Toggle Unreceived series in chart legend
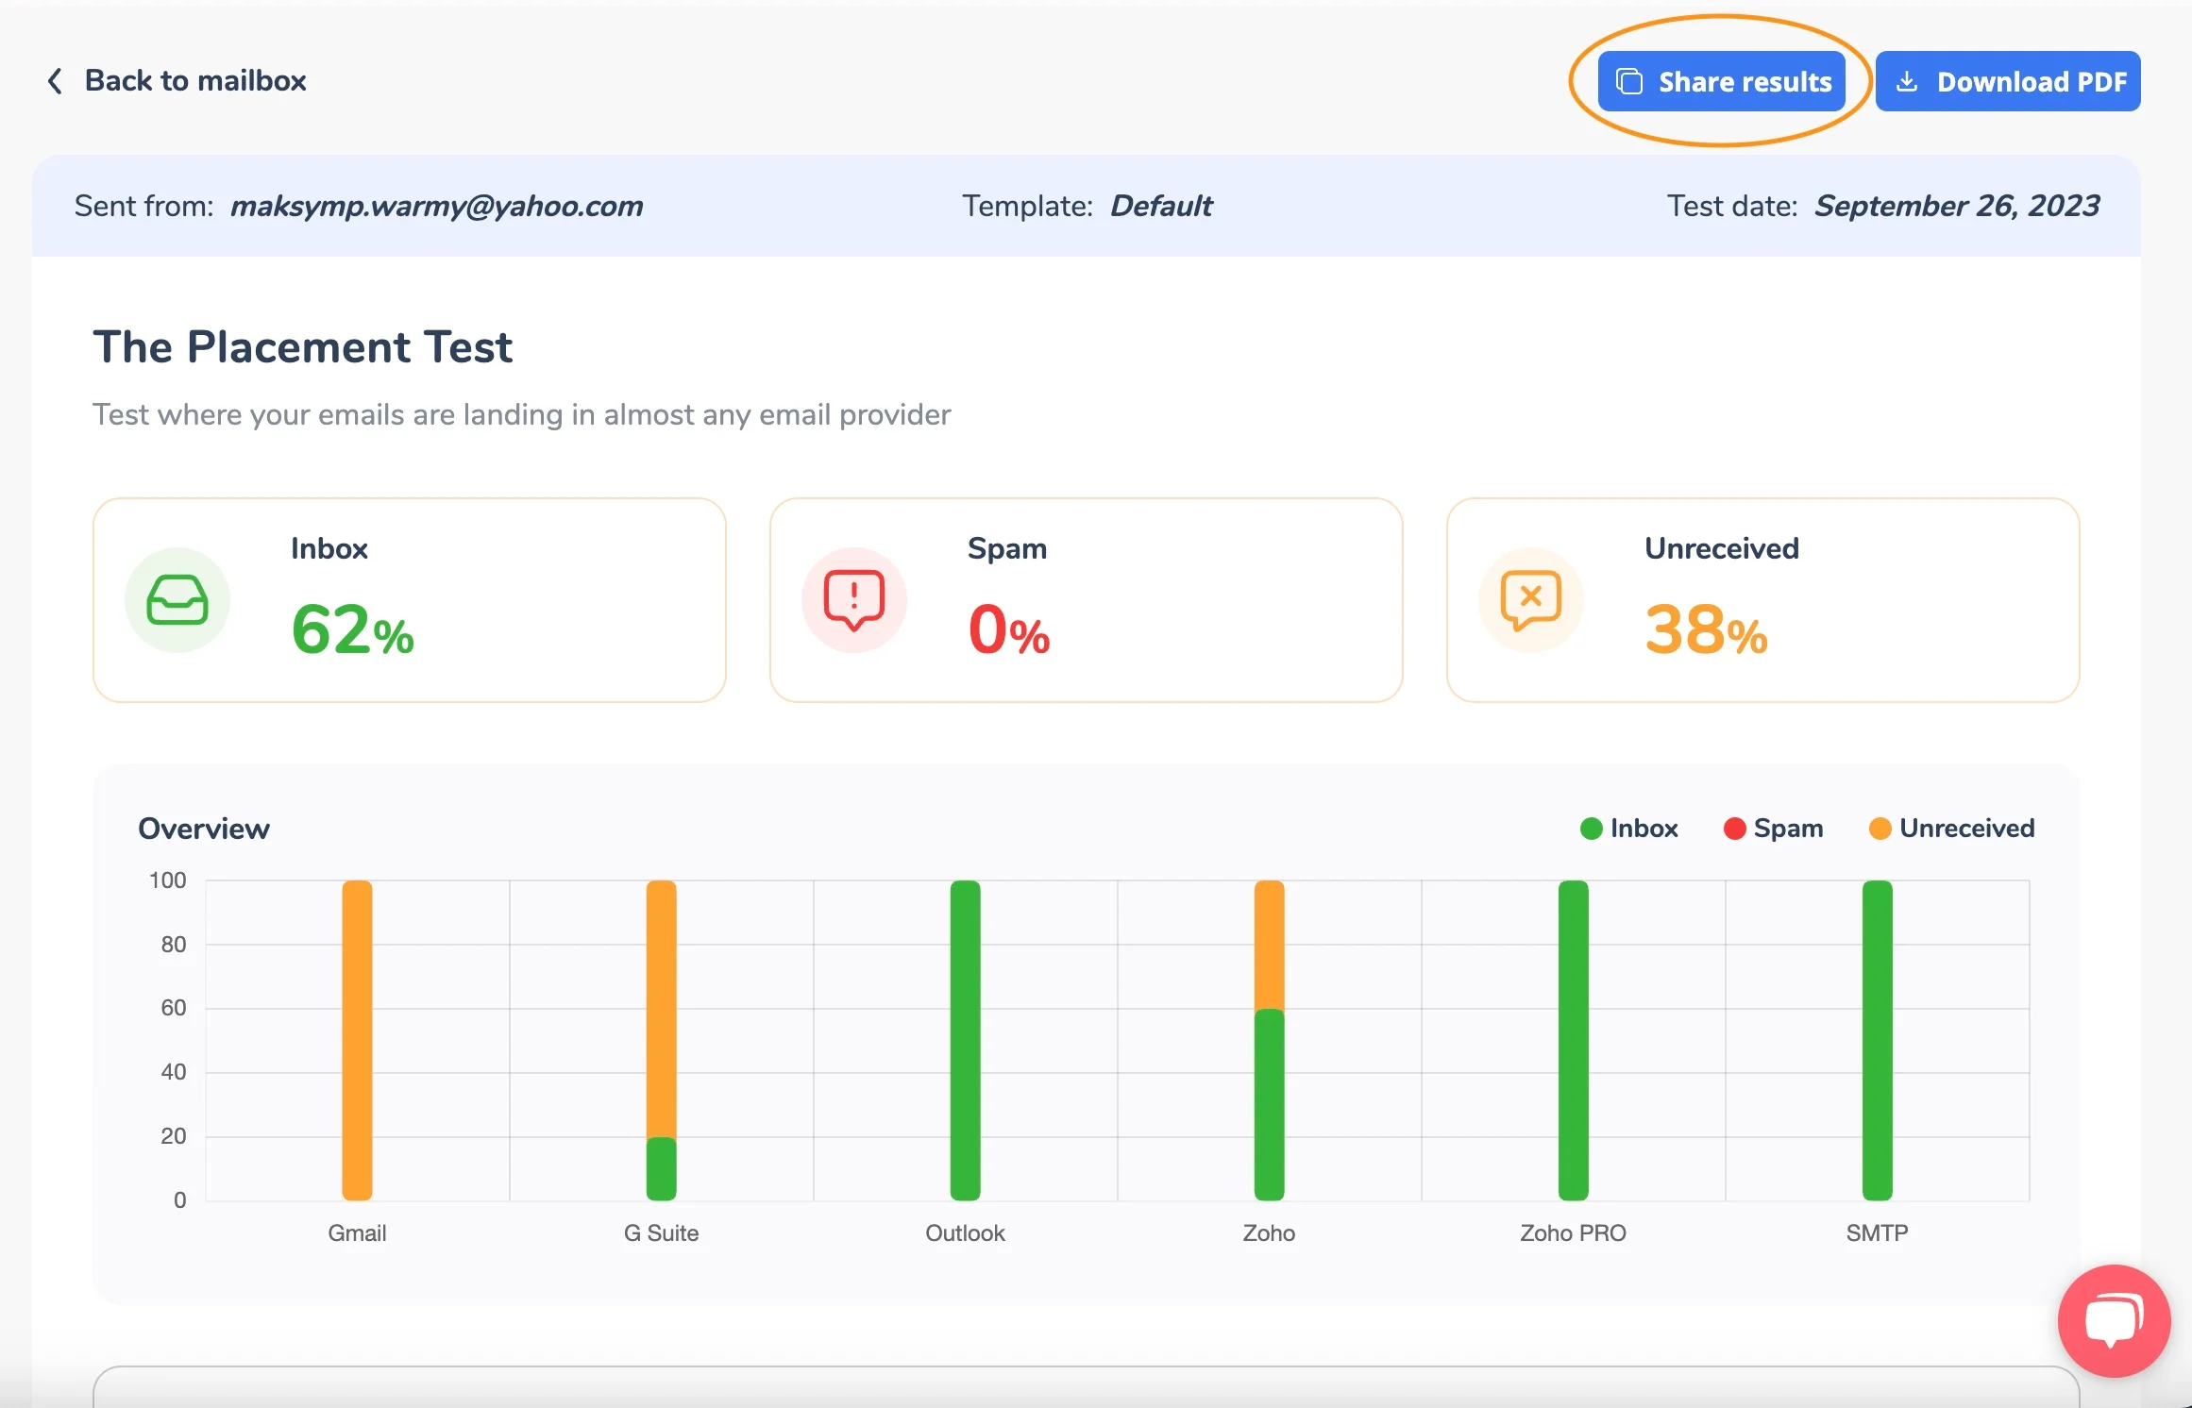The height and width of the screenshot is (1408, 2192). coord(1951,828)
